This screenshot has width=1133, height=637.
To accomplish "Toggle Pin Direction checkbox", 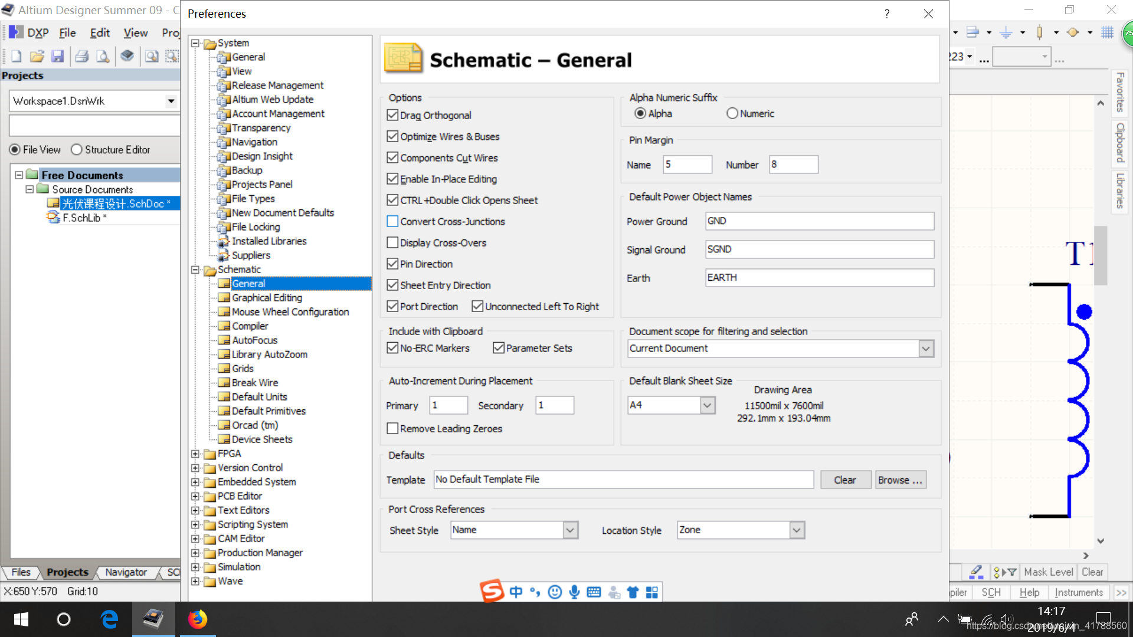I will pyautogui.click(x=392, y=264).
